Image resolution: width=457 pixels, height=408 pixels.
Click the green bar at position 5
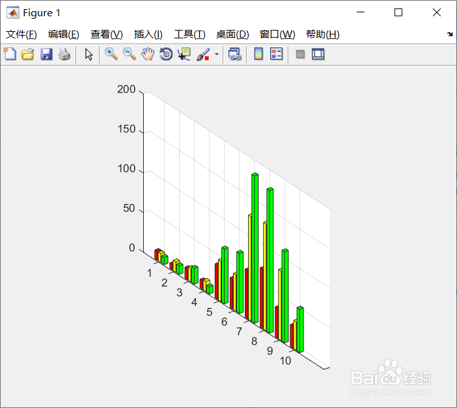(225, 275)
